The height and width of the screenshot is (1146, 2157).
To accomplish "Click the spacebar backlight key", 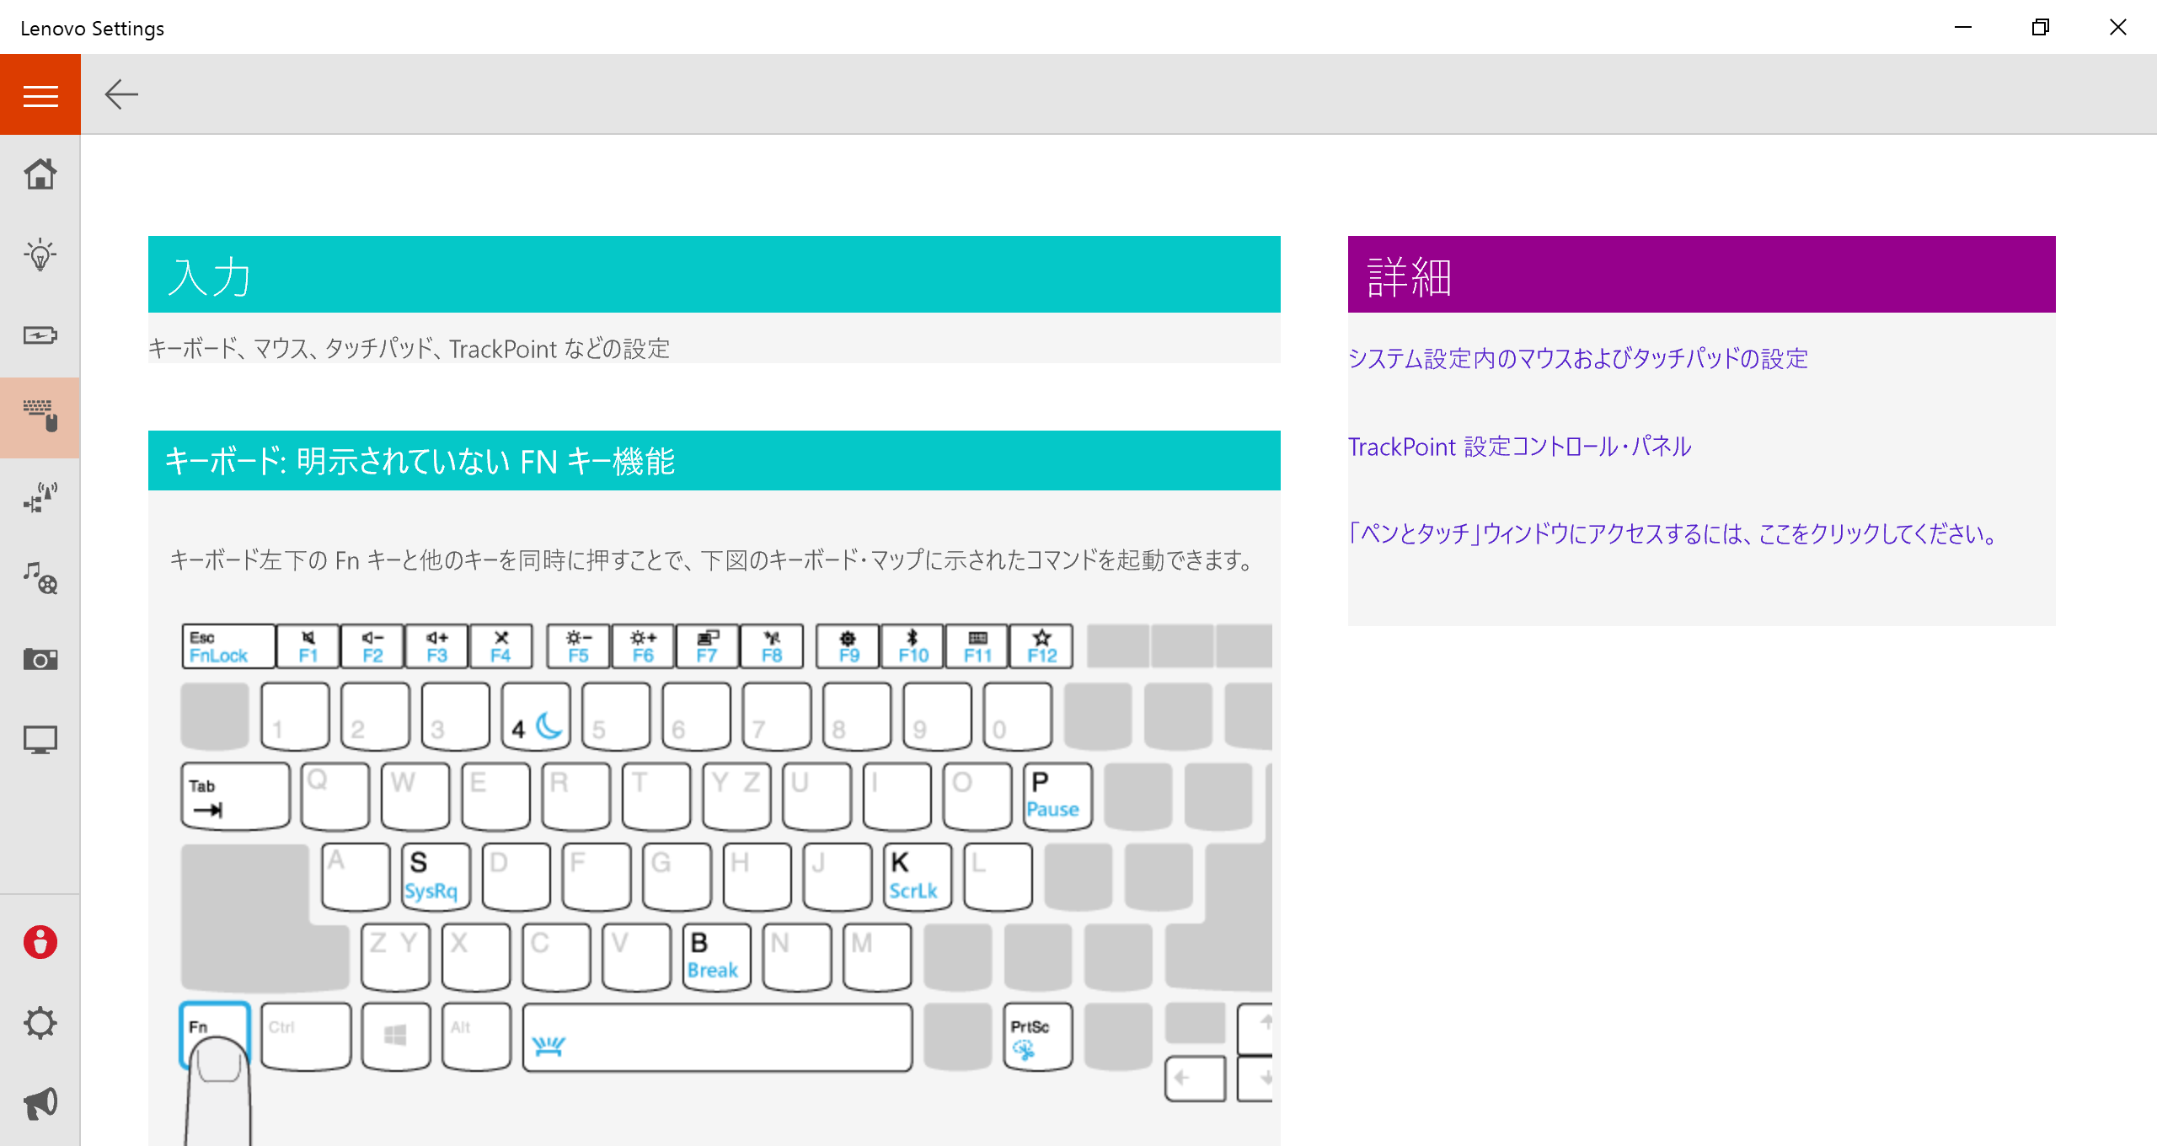I will click(x=716, y=1038).
